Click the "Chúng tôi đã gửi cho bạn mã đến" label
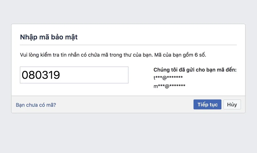This screenshot has height=153, width=257. point(195,70)
